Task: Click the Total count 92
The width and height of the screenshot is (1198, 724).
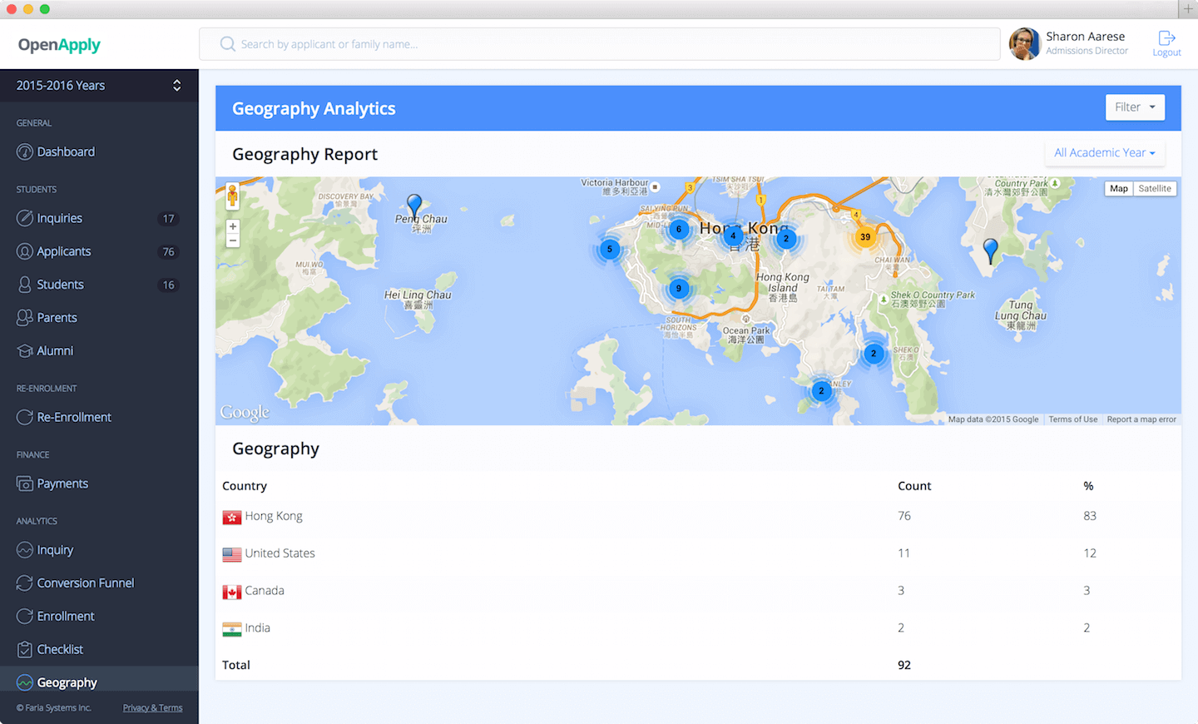Action: tap(904, 665)
